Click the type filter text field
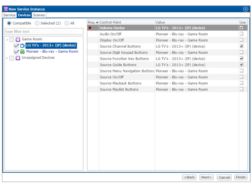 point(44,32)
